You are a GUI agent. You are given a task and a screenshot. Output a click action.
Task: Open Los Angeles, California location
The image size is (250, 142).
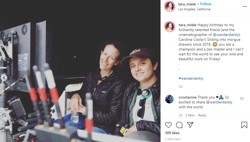[x=194, y=9]
